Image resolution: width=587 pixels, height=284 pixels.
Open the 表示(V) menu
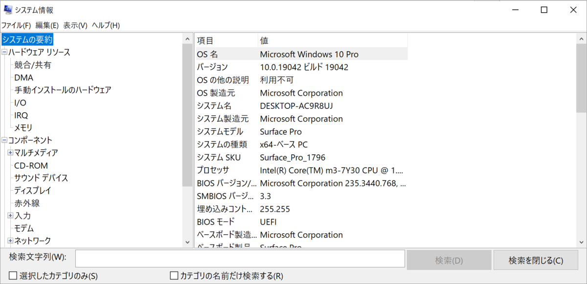point(75,25)
